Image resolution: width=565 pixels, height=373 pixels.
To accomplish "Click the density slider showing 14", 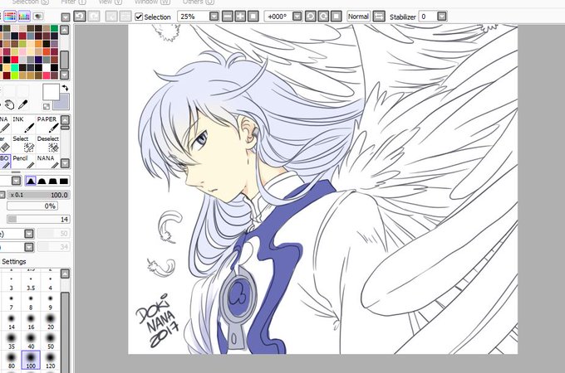I will pyautogui.click(x=38, y=219).
